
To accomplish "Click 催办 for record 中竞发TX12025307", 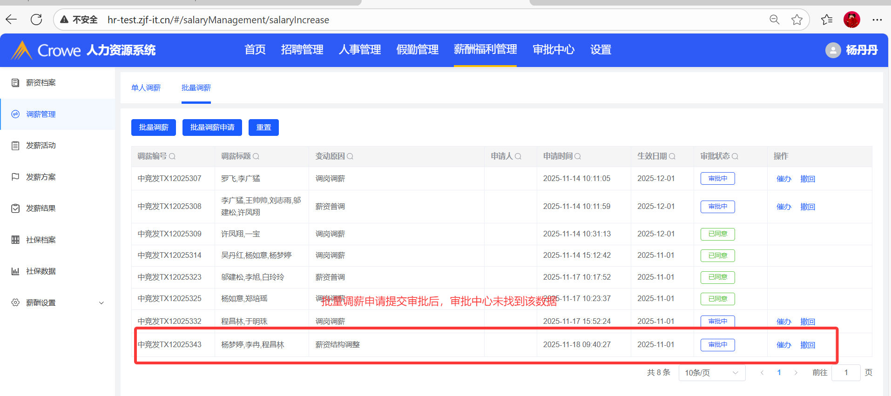I will pos(783,179).
